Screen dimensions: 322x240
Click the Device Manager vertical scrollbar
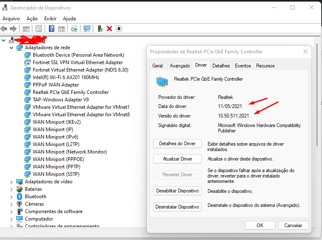coord(317,94)
